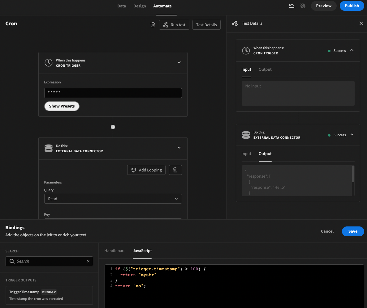The image size is (367, 308).
Task: Click the cron Expression input field
Action: pyautogui.click(x=113, y=93)
